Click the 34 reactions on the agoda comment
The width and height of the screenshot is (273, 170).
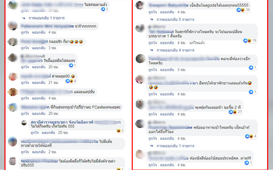(x=243, y=10)
